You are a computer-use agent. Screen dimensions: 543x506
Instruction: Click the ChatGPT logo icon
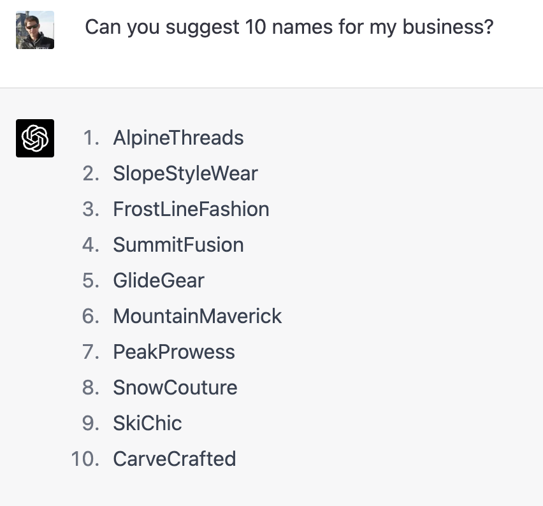pos(35,138)
